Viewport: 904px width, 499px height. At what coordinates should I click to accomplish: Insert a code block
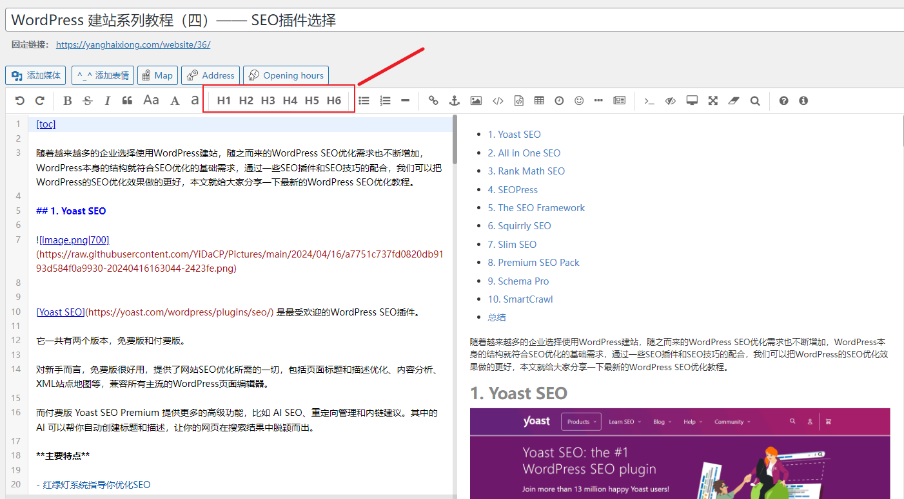click(x=518, y=100)
